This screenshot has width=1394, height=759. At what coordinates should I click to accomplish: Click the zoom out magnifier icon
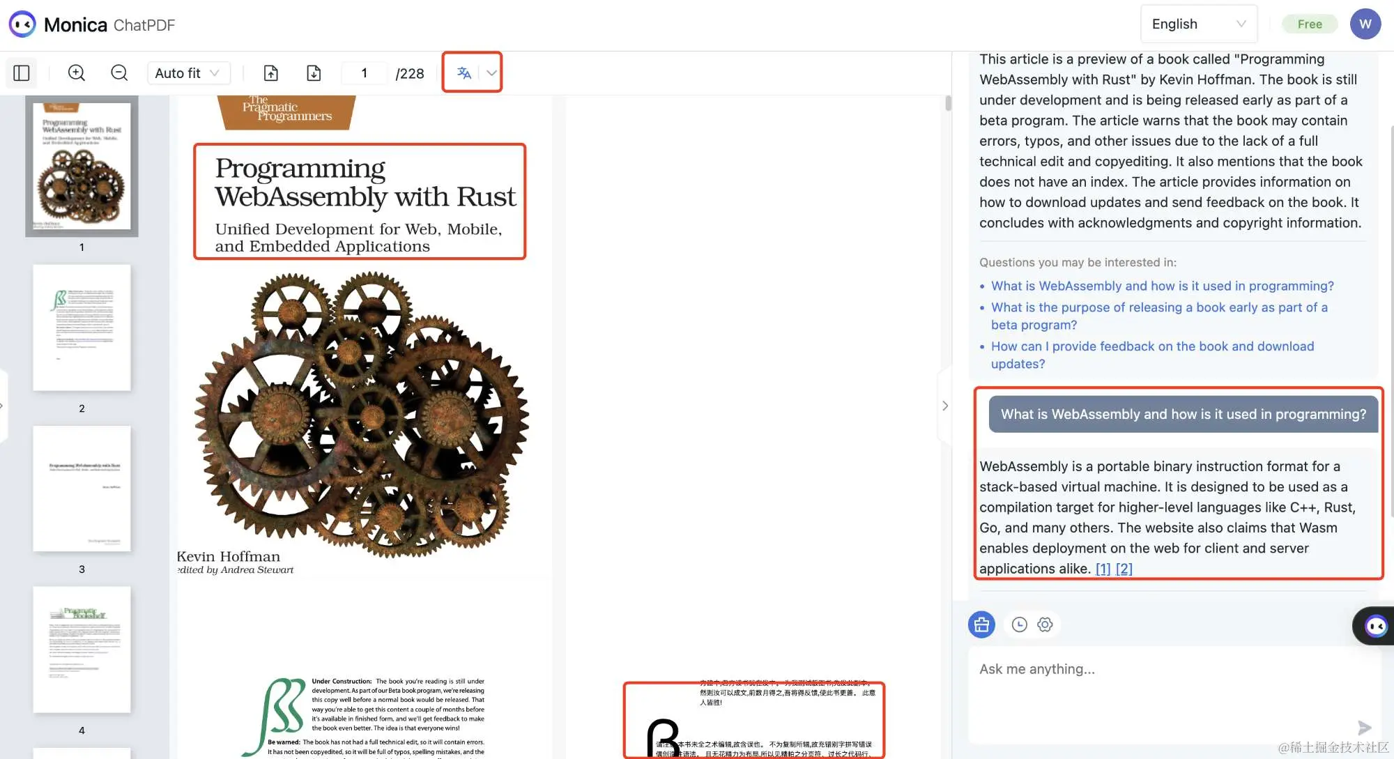point(119,73)
